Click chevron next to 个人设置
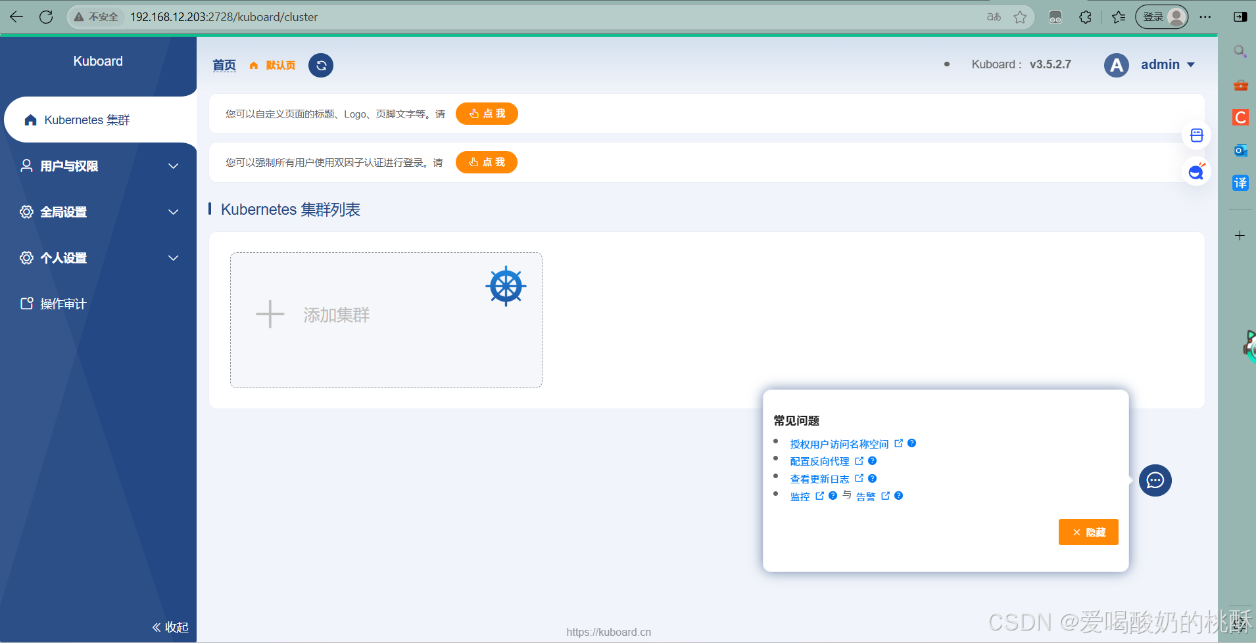1256x643 pixels. click(174, 258)
